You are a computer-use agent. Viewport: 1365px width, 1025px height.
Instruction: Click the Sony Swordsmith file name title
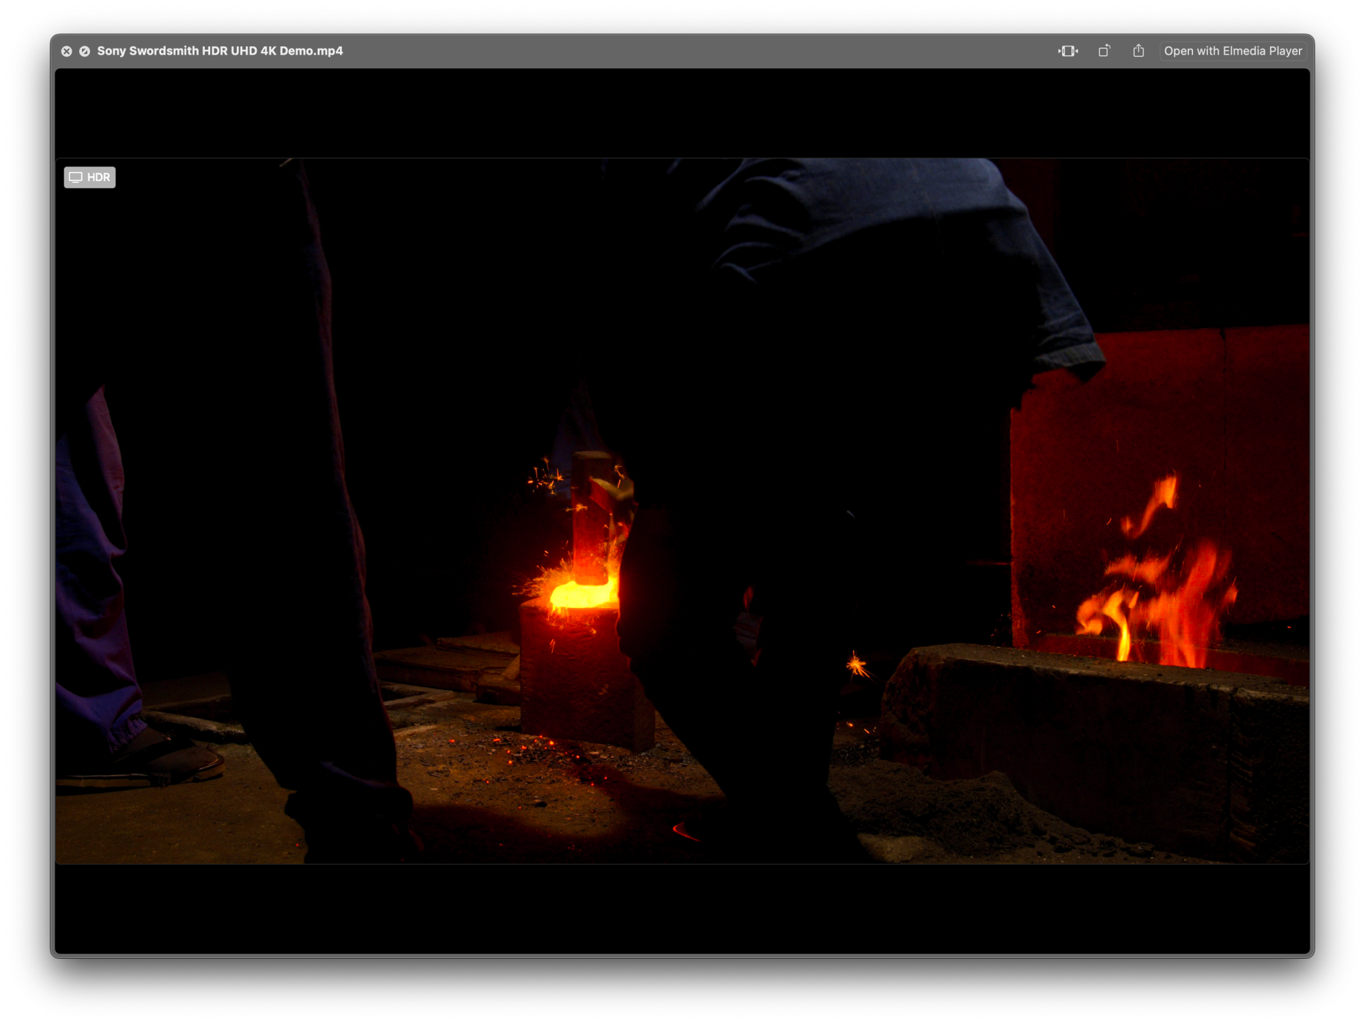coord(220,51)
